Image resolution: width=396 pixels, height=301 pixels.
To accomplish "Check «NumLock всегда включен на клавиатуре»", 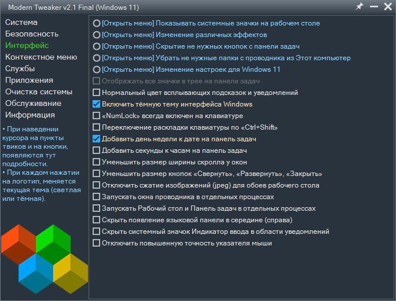I will point(96,116).
